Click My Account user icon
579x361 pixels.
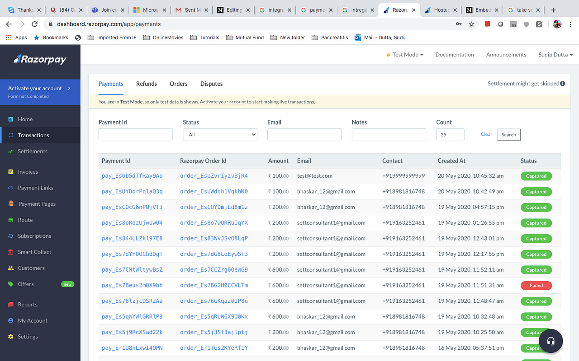click(x=10, y=320)
